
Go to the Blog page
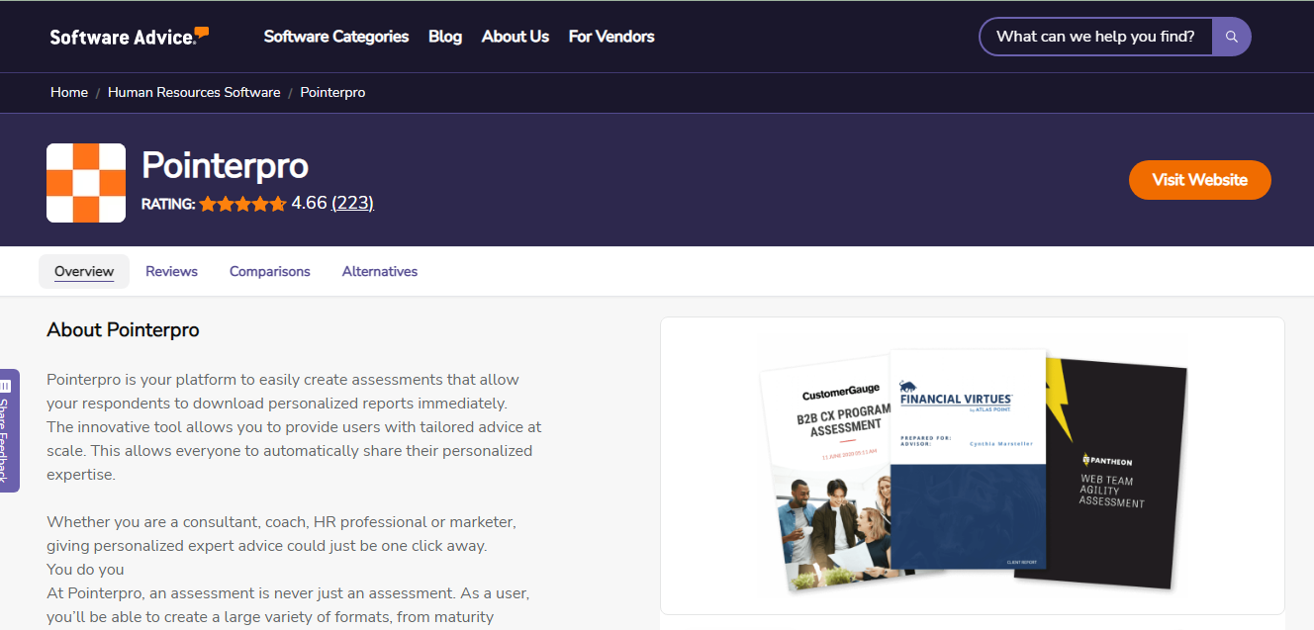pos(445,37)
